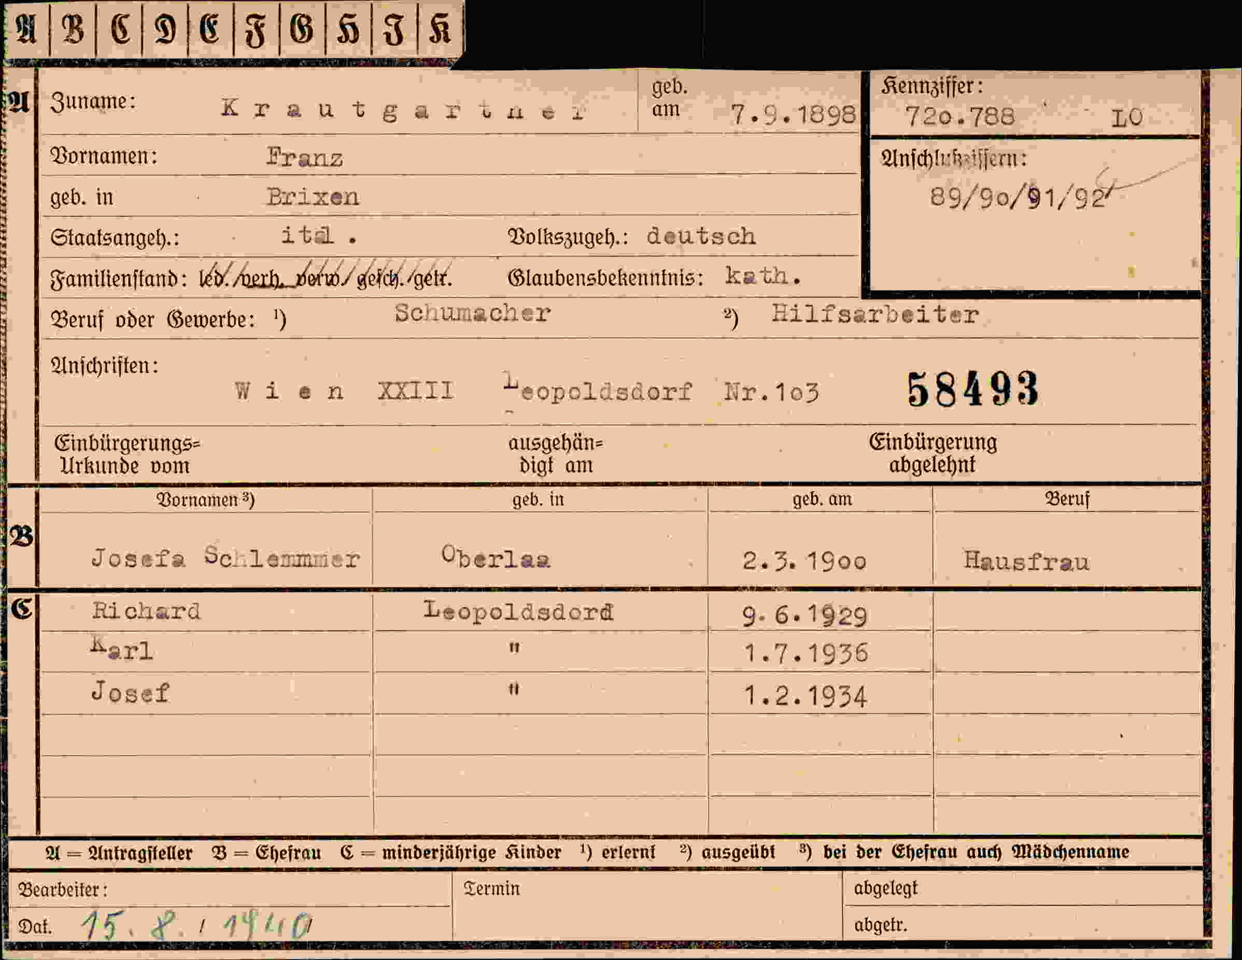Viewport: 1242px width, 960px height.
Task: Select Richard's birthplace "Leopoldsdorf"
Action: pyautogui.click(x=519, y=611)
